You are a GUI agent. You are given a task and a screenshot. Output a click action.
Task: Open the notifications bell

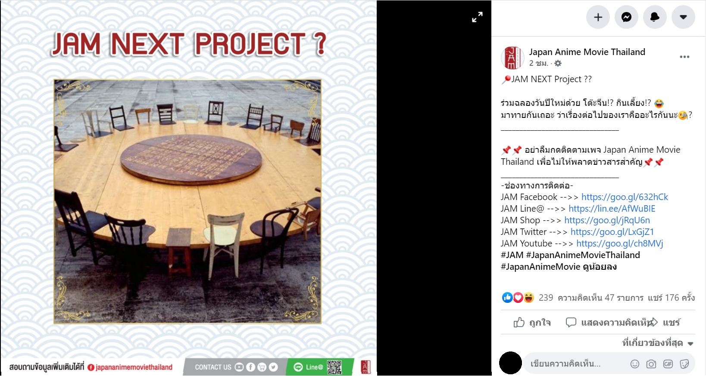655,17
